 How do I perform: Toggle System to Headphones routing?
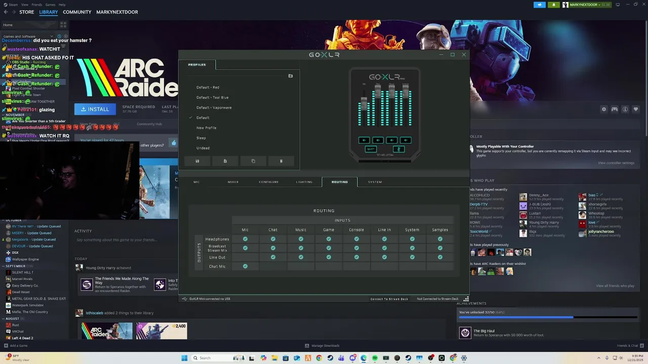412,239
